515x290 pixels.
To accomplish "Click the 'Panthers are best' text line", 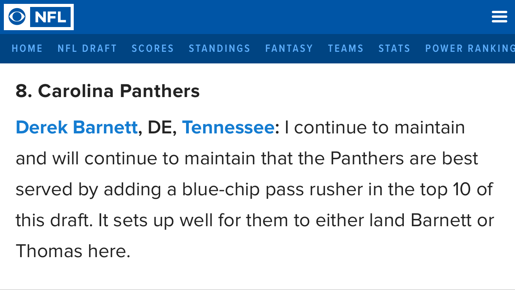I will pos(405,159).
